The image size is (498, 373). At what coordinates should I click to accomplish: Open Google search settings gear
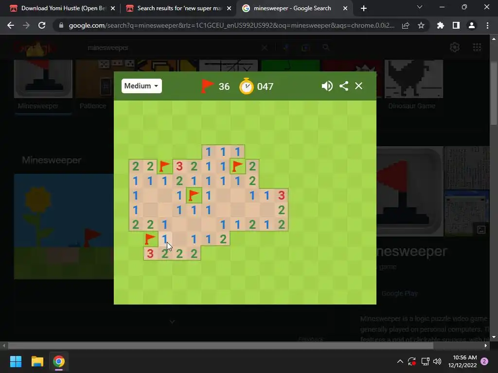455,47
